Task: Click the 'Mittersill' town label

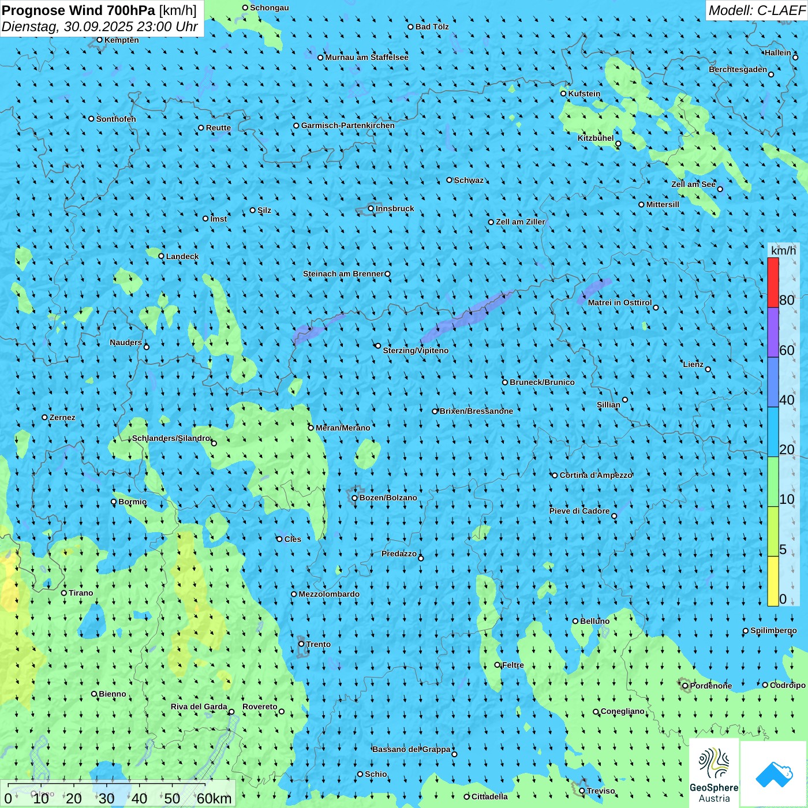Action: pyautogui.click(x=663, y=204)
